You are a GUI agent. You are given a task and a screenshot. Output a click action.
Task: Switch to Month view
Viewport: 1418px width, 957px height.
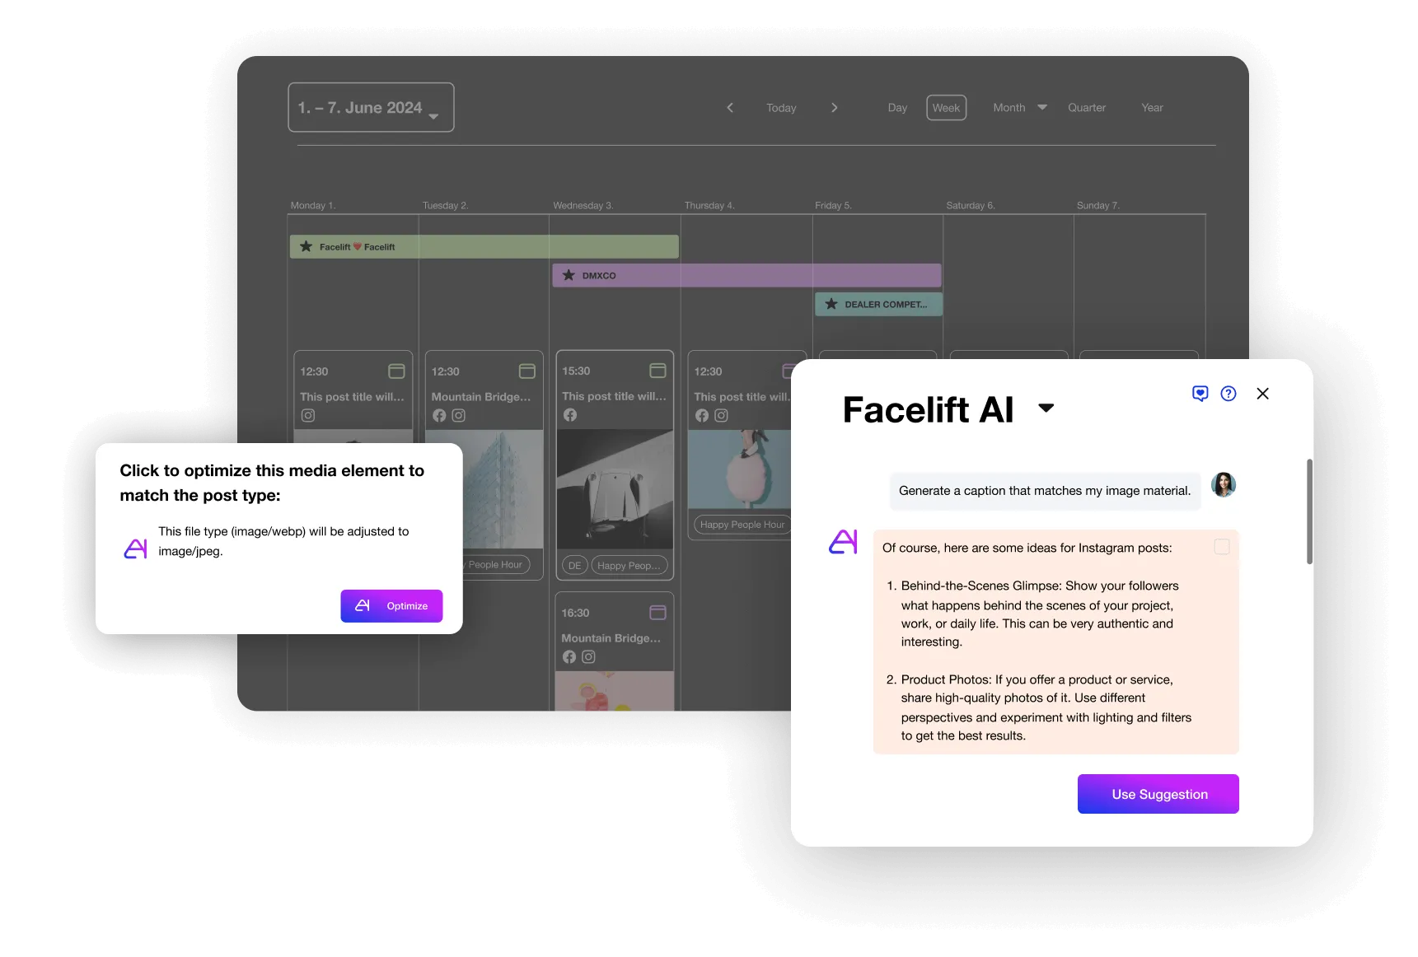(x=1009, y=108)
